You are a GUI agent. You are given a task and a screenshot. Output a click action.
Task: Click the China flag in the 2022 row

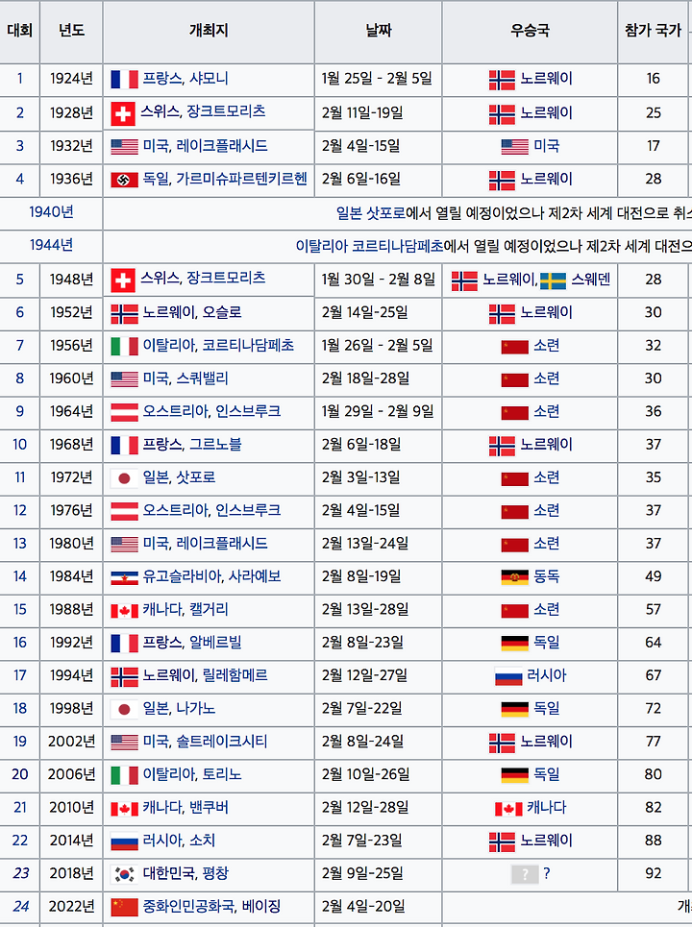(124, 907)
